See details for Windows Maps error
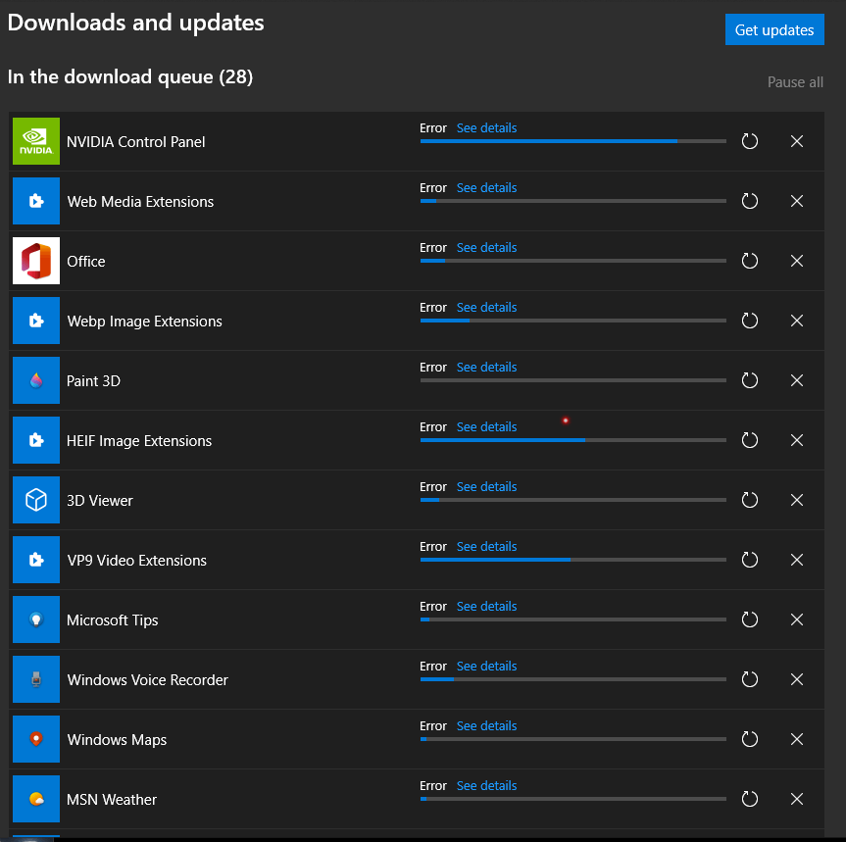The height and width of the screenshot is (842, 846). (x=486, y=726)
